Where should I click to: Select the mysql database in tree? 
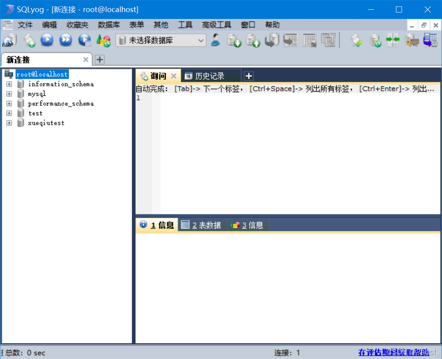(x=37, y=94)
